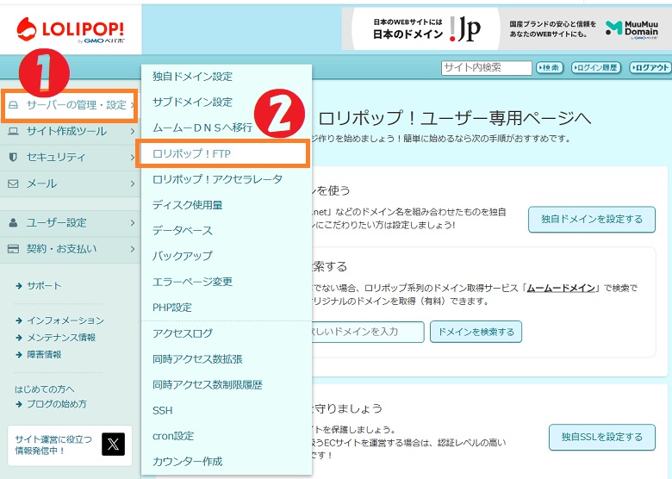
Task: Open the インフォメーション link
Action: tap(65, 320)
